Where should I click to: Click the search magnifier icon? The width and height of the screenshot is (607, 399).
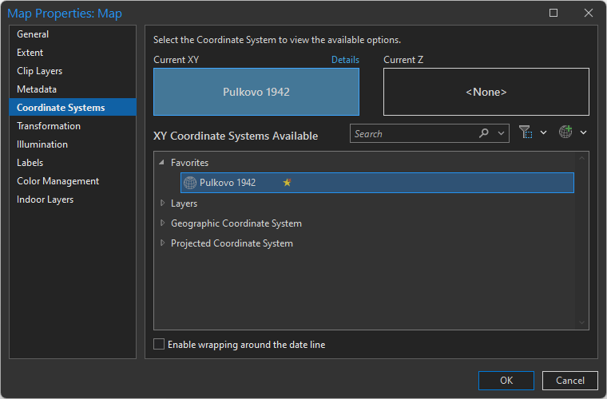coord(484,134)
